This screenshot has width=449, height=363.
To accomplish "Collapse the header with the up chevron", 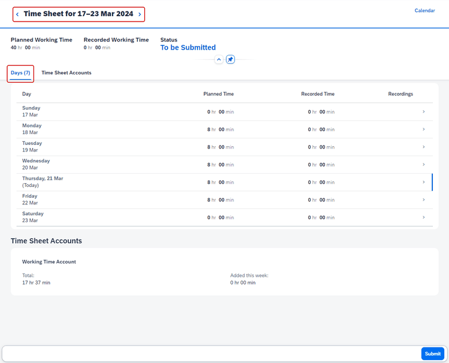I will click(x=219, y=59).
